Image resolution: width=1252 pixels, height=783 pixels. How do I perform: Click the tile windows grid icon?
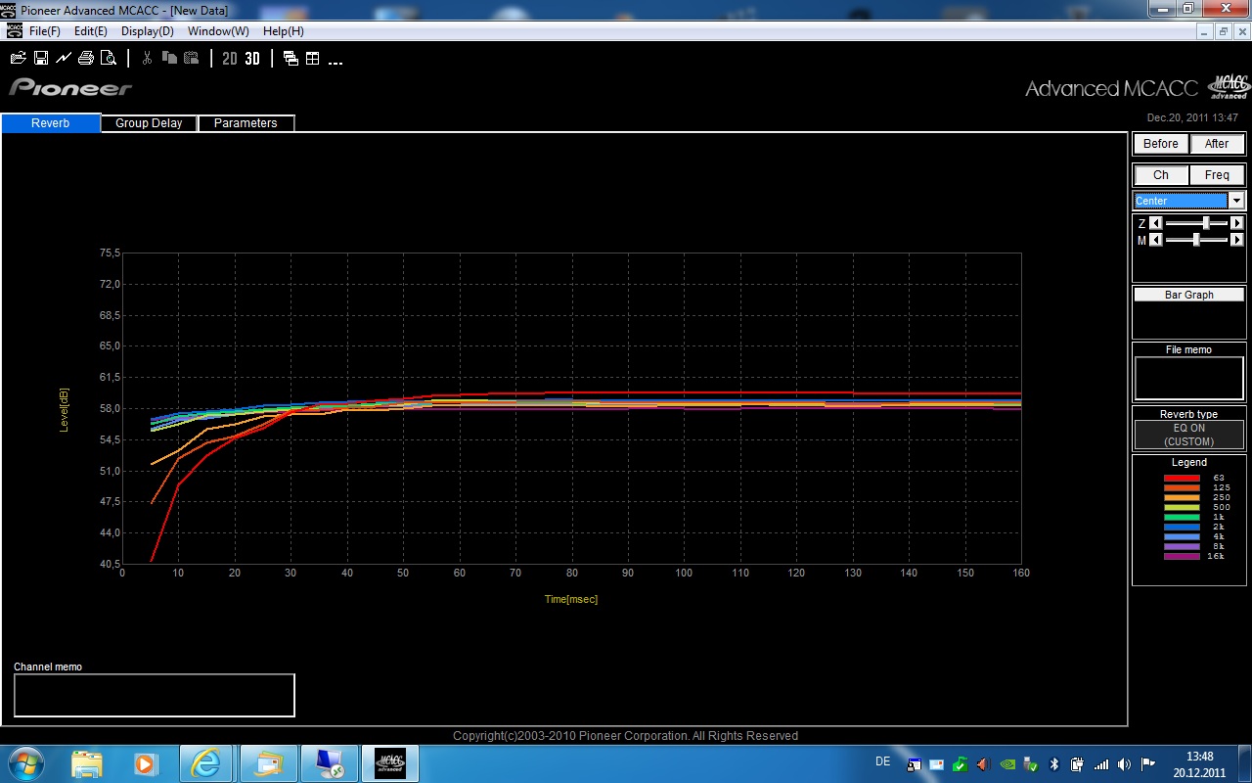point(313,59)
